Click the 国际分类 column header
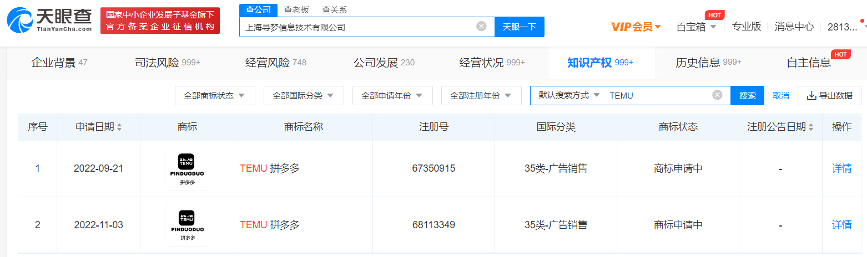This screenshot has height=257, width=867. click(x=556, y=127)
